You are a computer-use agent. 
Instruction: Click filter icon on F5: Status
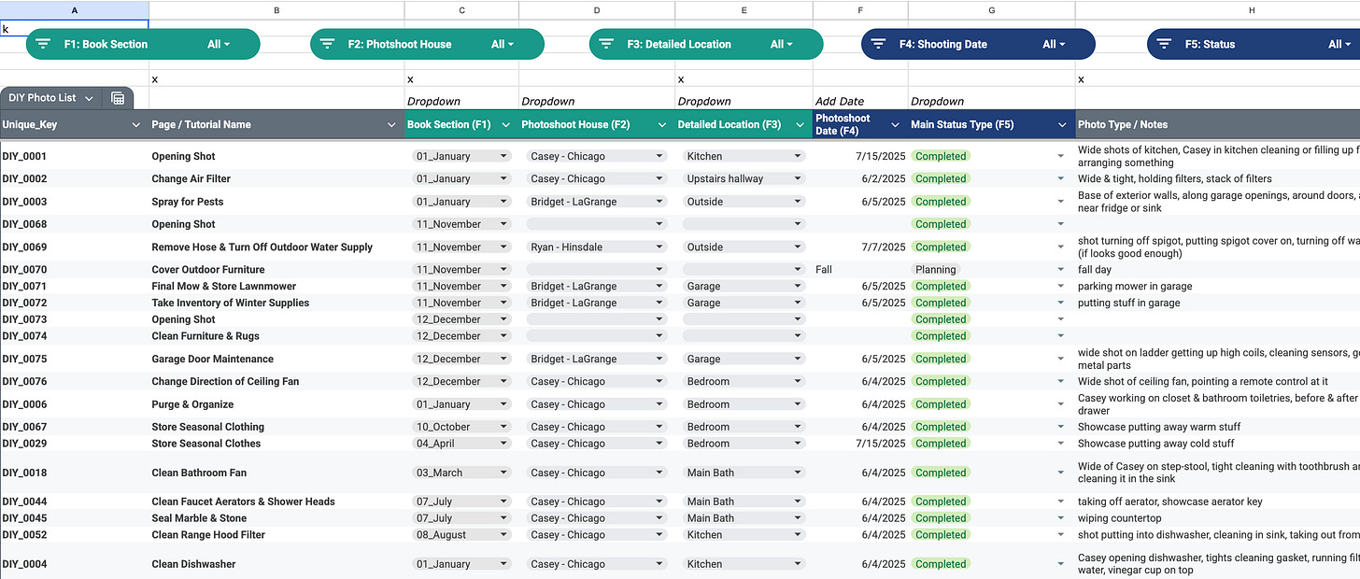(x=1163, y=44)
